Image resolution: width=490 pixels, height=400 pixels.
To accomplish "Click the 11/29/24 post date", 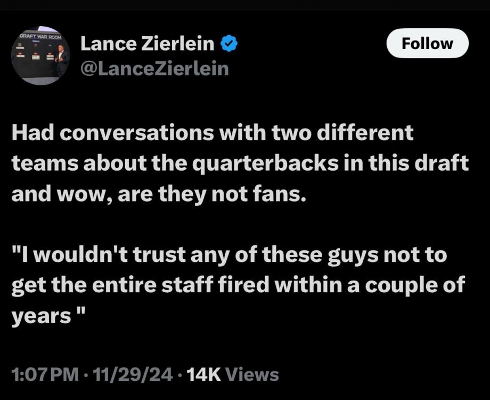I will (x=133, y=374).
